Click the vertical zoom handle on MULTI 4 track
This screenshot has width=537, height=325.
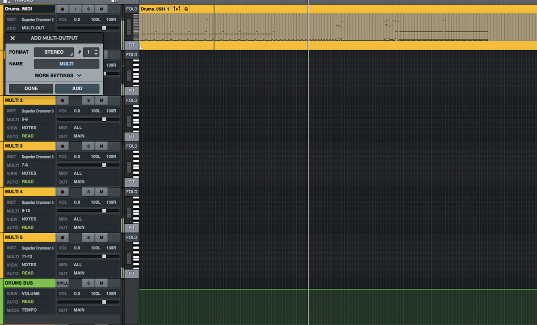coord(129,213)
